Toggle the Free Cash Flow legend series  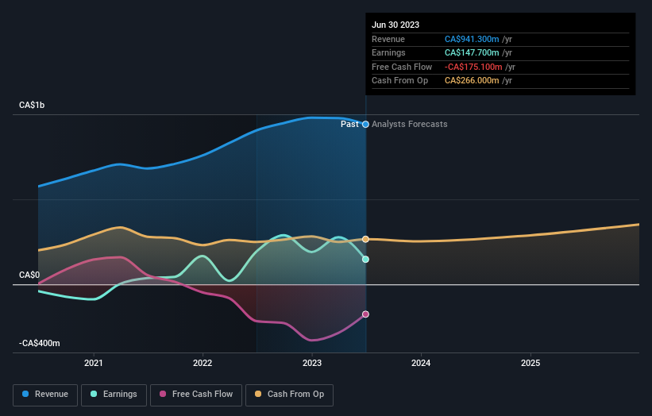[x=196, y=395]
